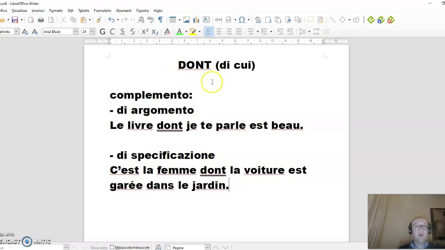Toggle strikethrough formatting
This screenshot has height=250, width=445.
coord(132,32)
